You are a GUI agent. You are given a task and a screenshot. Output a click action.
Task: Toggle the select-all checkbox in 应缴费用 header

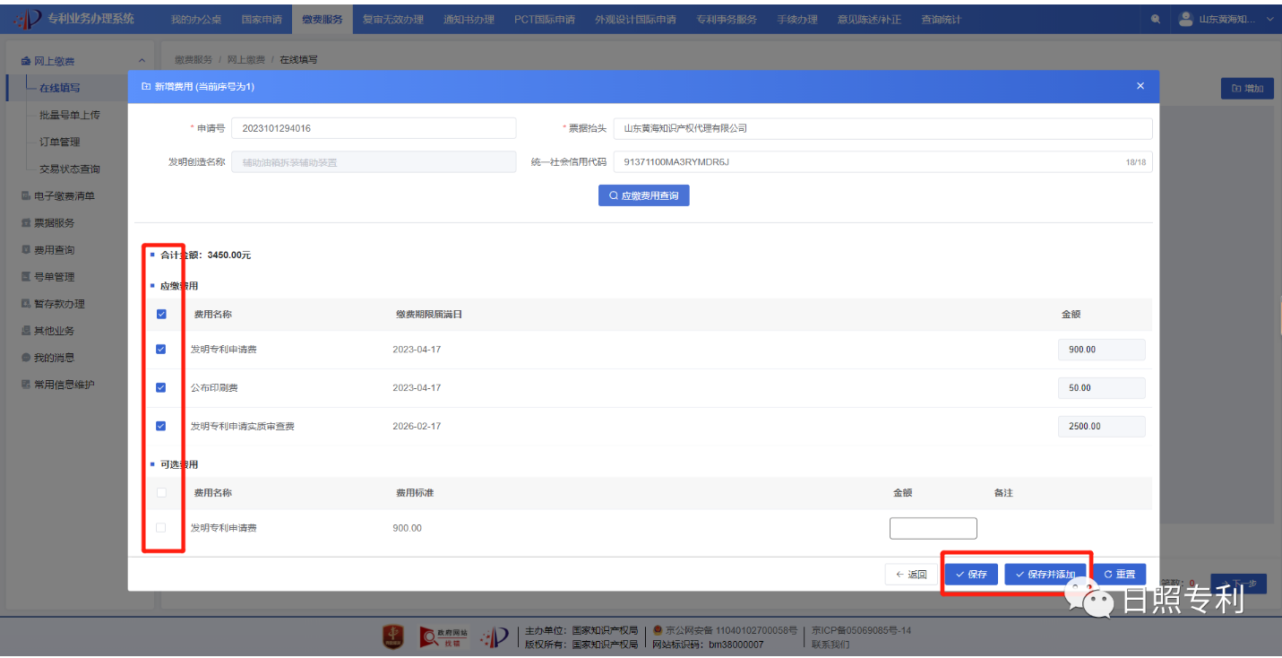pos(161,315)
